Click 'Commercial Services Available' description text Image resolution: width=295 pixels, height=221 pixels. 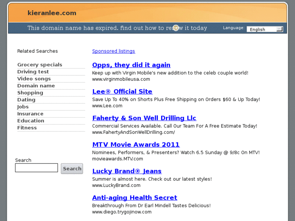[x=174, y=126]
